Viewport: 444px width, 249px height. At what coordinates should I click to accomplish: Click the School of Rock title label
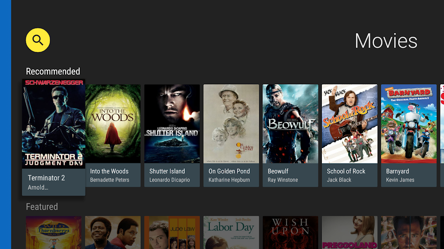coord(346,171)
